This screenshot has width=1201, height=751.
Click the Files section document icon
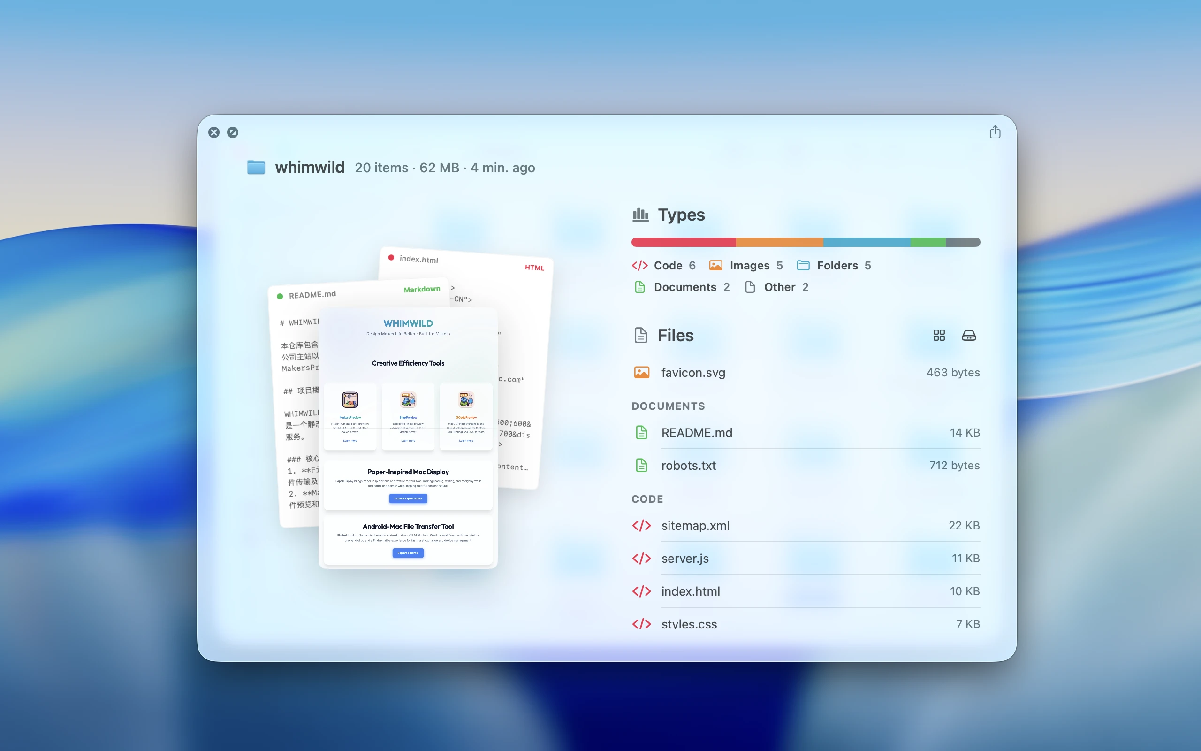tap(641, 335)
